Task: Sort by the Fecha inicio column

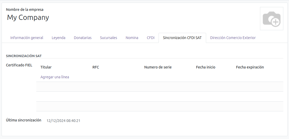Action: [206, 67]
